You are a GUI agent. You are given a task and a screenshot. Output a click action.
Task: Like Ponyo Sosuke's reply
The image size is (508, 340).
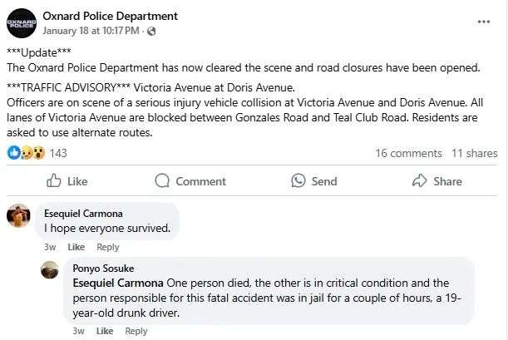(x=105, y=331)
